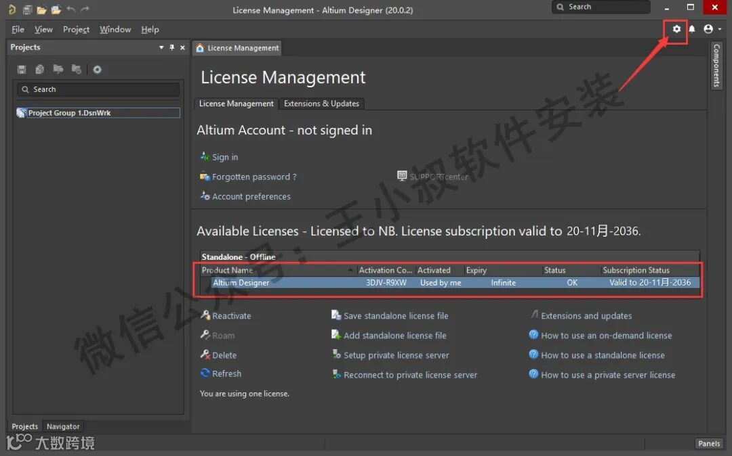
Task: Close the Projects panel with its X
Action: tap(182, 47)
